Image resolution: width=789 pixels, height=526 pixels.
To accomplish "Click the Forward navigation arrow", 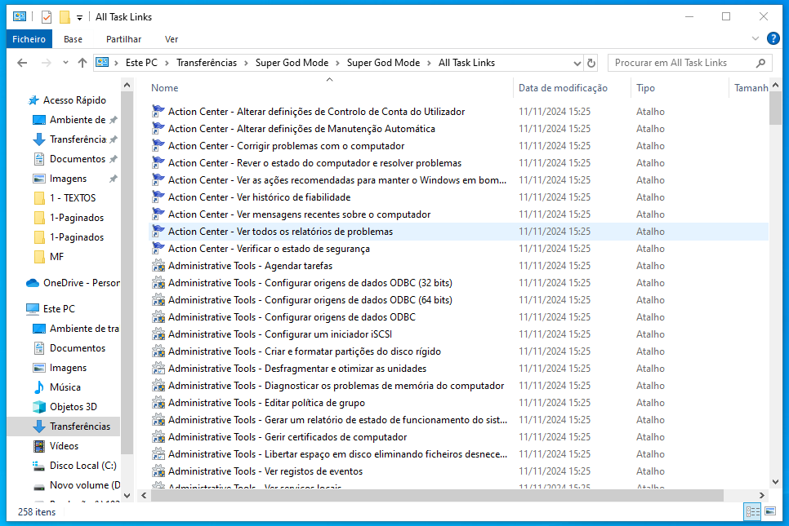I will click(46, 63).
